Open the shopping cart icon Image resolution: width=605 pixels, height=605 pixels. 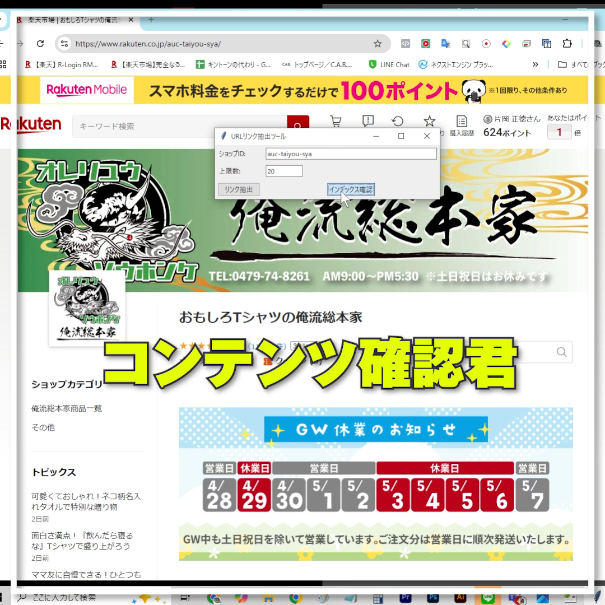pyautogui.click(x=336, y=121)
